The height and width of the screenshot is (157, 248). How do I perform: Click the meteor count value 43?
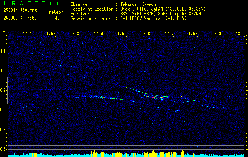point(57,18)
